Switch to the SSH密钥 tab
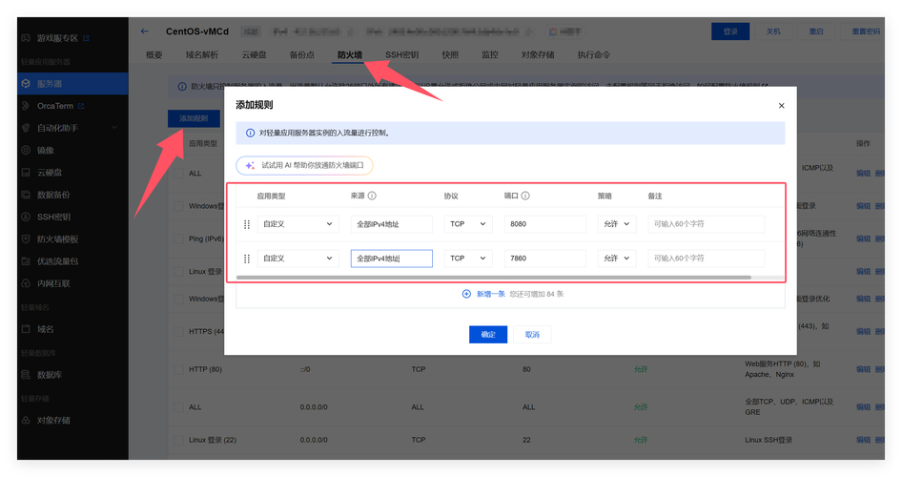This screenshot has width=902, height=477. (x=401, y=55)
